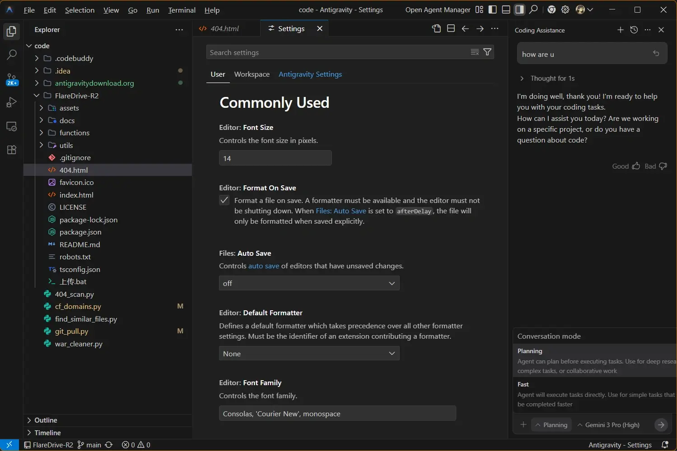Toggle Format On Save checkbox

point(224,200)
